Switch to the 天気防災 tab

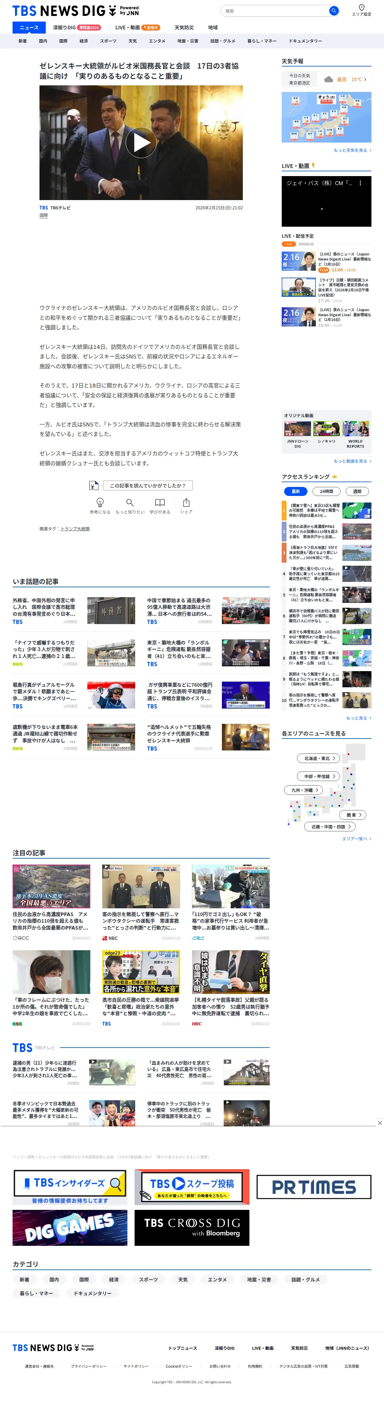(x=184, y=28)
